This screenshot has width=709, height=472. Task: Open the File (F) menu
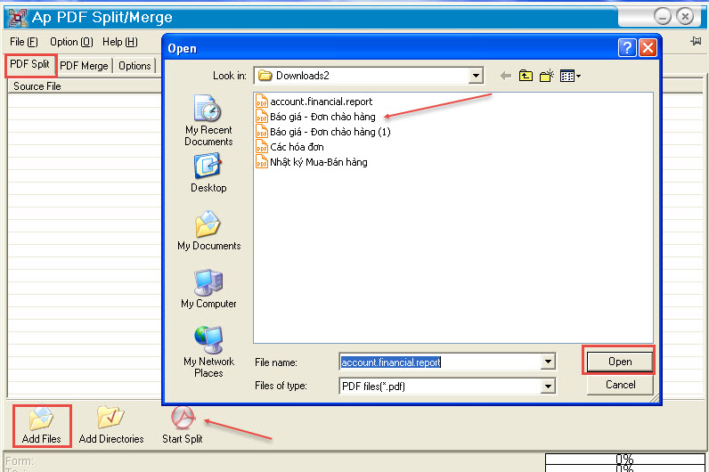(24, 42)
